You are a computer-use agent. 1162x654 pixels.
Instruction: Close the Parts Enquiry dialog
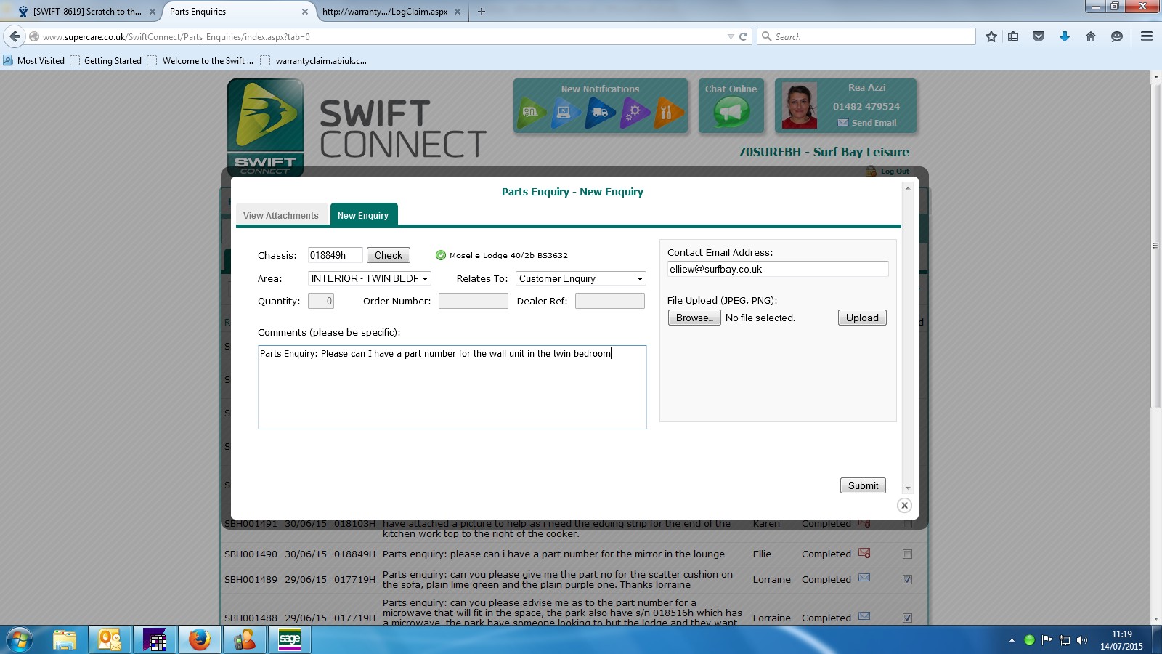[904, 505]
